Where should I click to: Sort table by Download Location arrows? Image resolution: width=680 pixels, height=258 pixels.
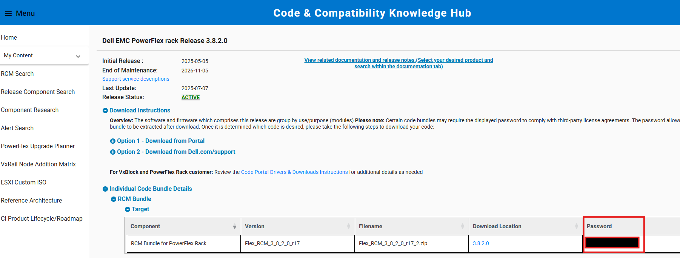click(x=577, y=226)
